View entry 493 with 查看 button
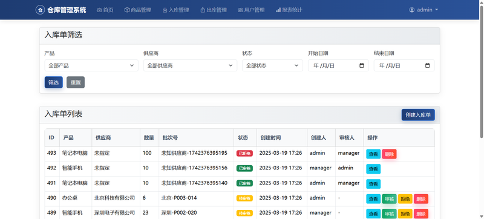Screen dimensions: 484x219 click(x=373, y=154)
